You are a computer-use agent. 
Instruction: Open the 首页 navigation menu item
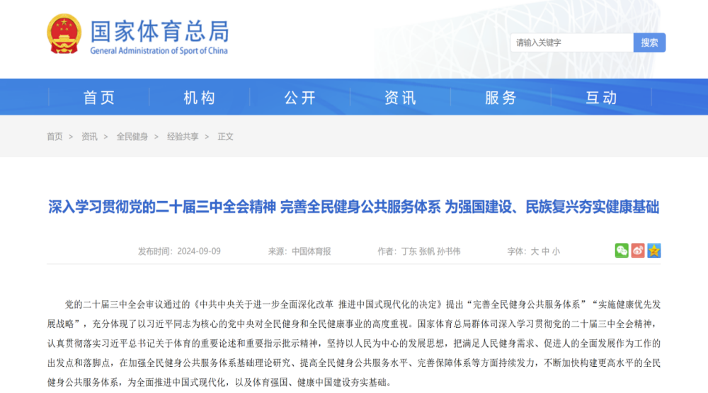click(x=99, y=98)
